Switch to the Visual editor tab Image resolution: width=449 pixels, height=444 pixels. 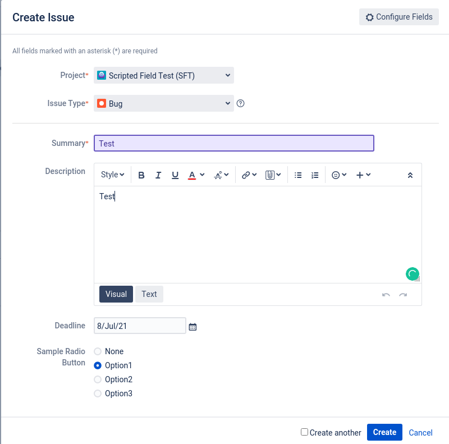[x=116, y=294]
